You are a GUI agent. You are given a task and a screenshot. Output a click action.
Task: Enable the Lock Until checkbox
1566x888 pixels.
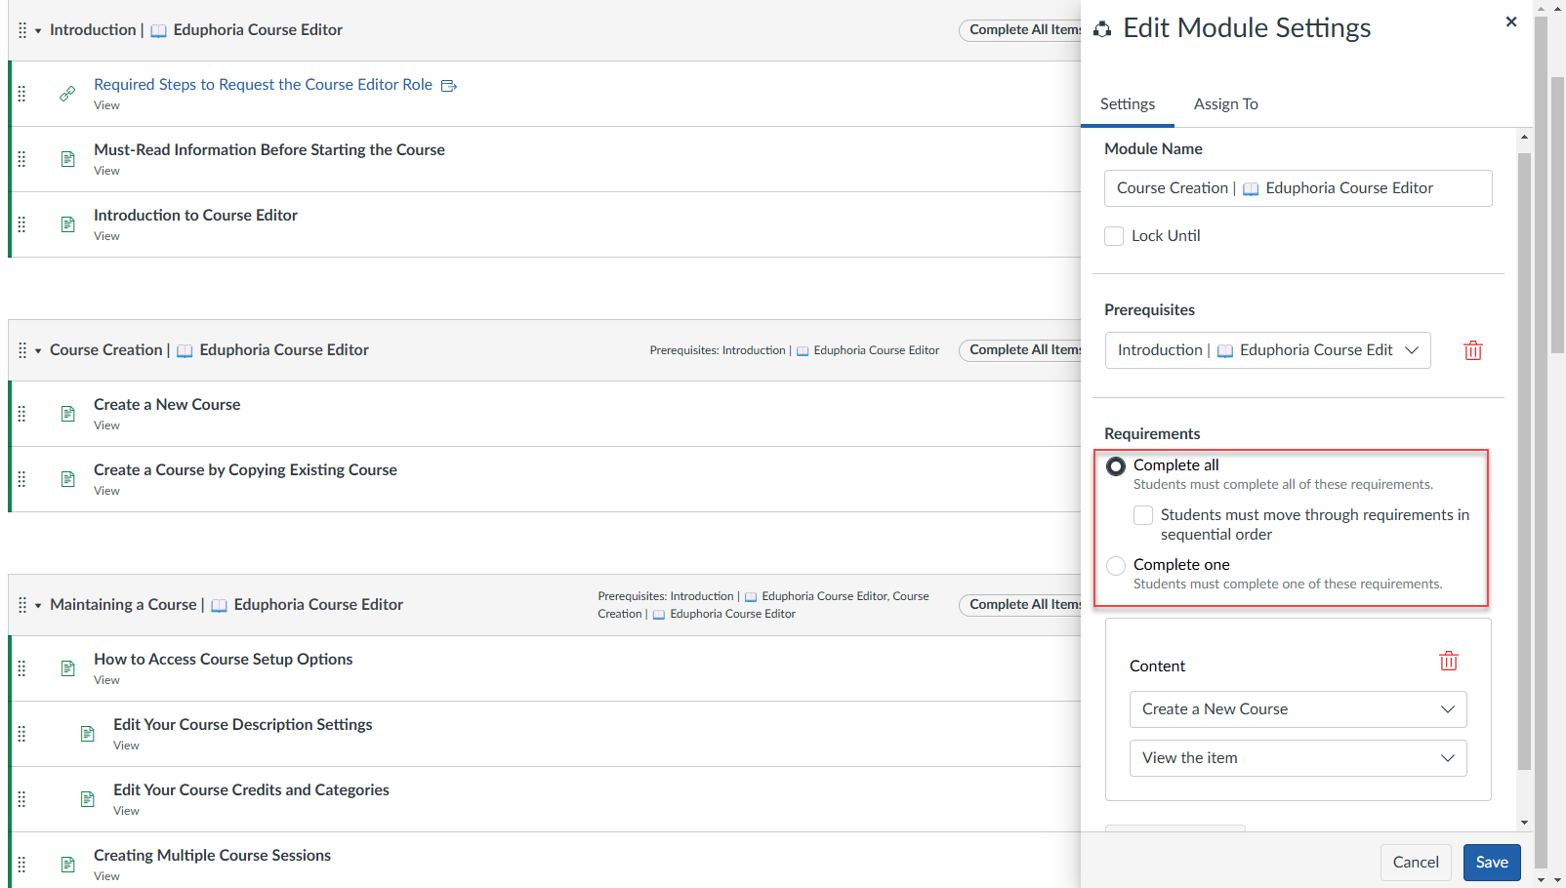[1114, 235]
